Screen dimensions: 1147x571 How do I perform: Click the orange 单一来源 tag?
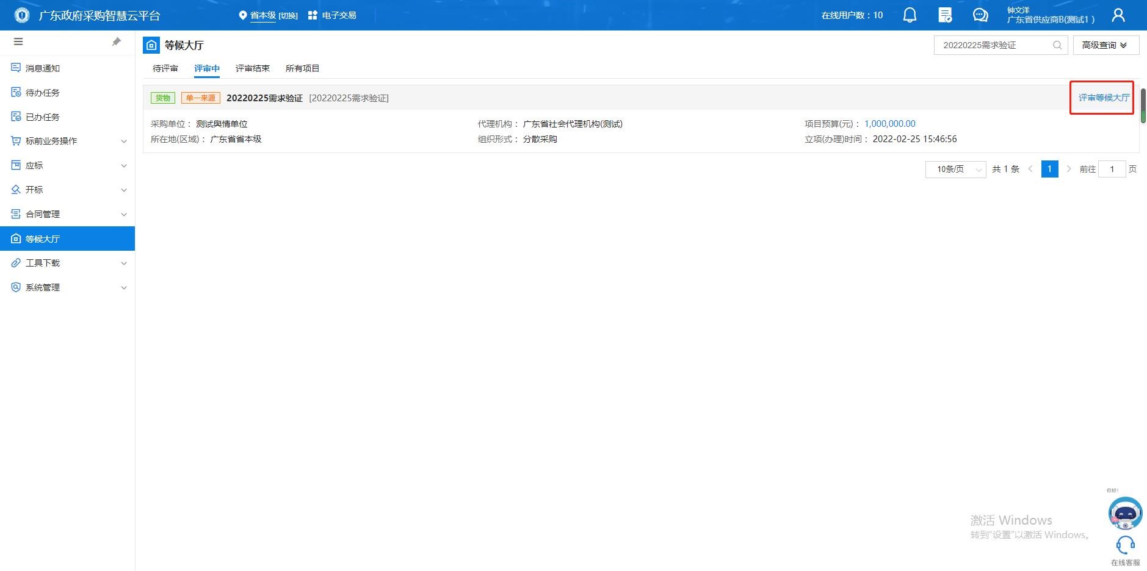click(201, 98)
